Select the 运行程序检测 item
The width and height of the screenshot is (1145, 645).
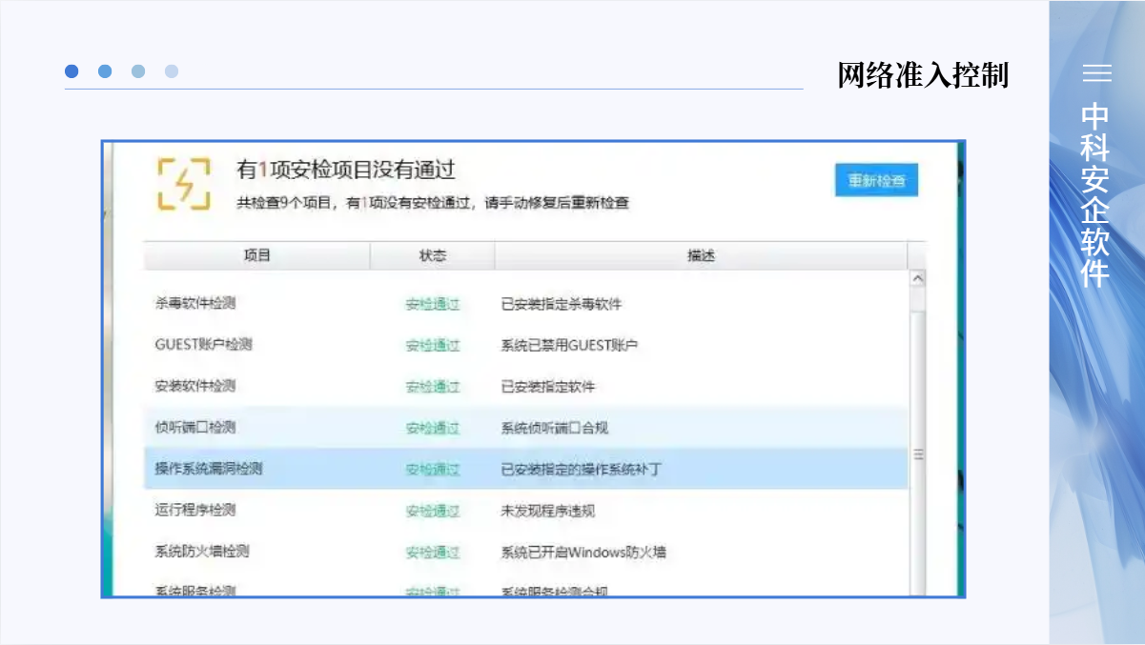click(195, 510)
